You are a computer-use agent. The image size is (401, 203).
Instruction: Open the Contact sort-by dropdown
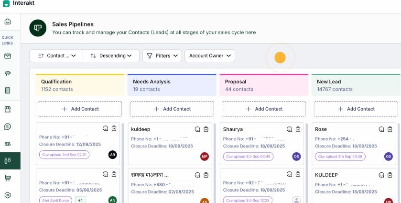pos(56,56)
